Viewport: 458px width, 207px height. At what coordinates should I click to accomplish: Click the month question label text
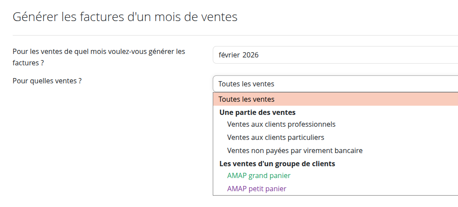(99, 52)
